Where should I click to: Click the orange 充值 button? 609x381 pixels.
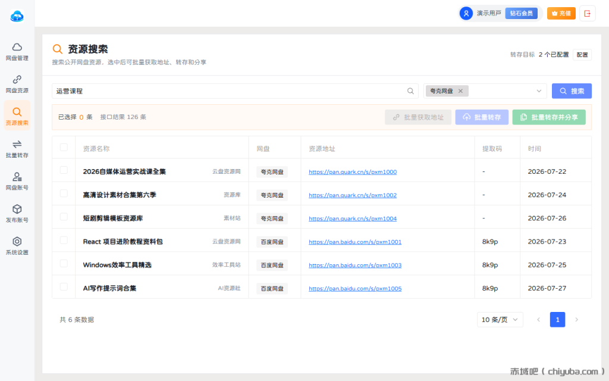pos(561,14)
